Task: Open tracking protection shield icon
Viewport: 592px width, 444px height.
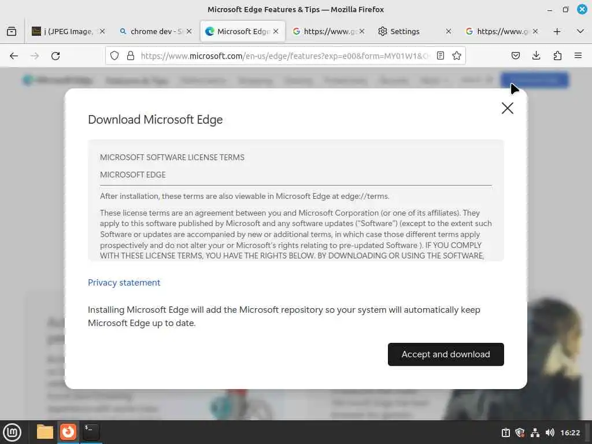Action: click(114, 56)
